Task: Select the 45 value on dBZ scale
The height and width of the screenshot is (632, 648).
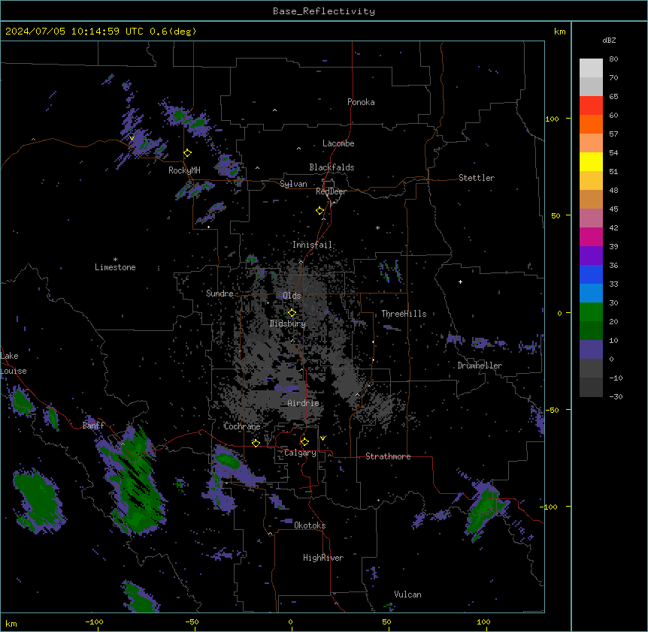Action: pos(613,209)
